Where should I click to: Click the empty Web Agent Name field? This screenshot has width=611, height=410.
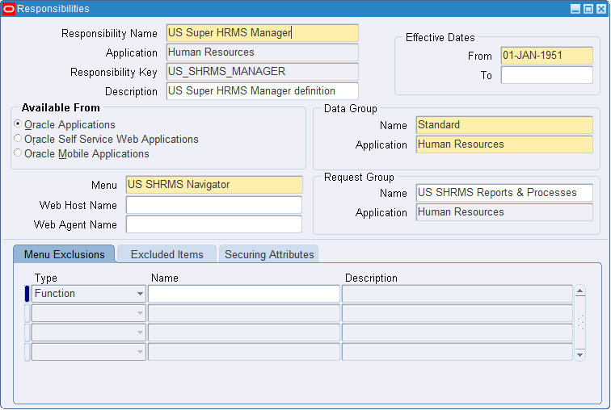pos(214,224)
